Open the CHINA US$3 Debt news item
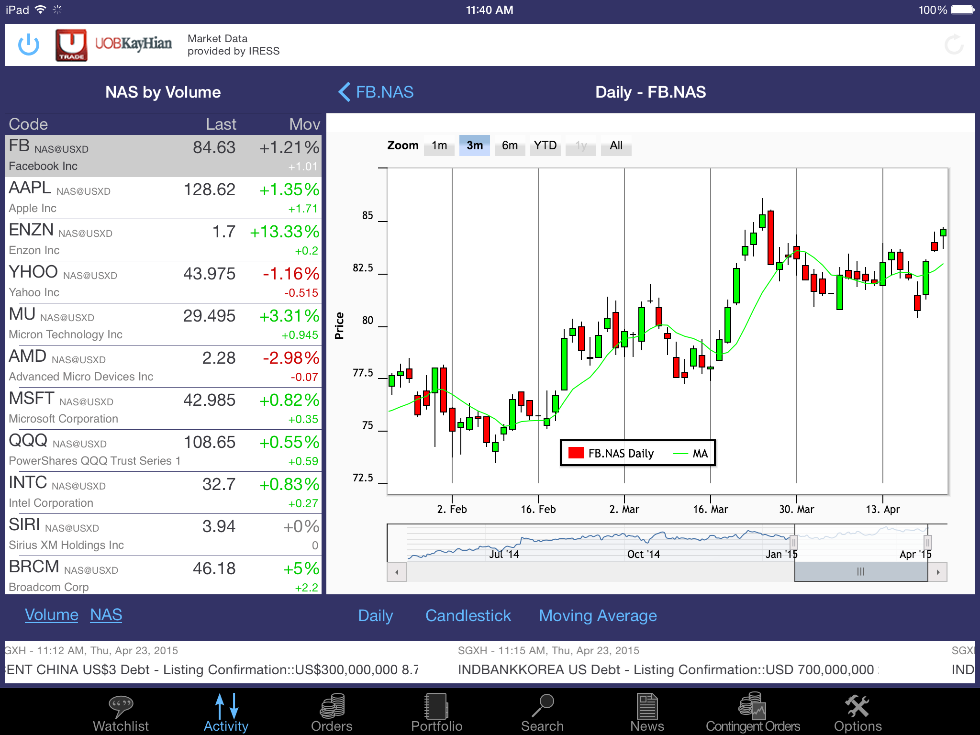Screen dimensions: 980x735 click(212, 661)
